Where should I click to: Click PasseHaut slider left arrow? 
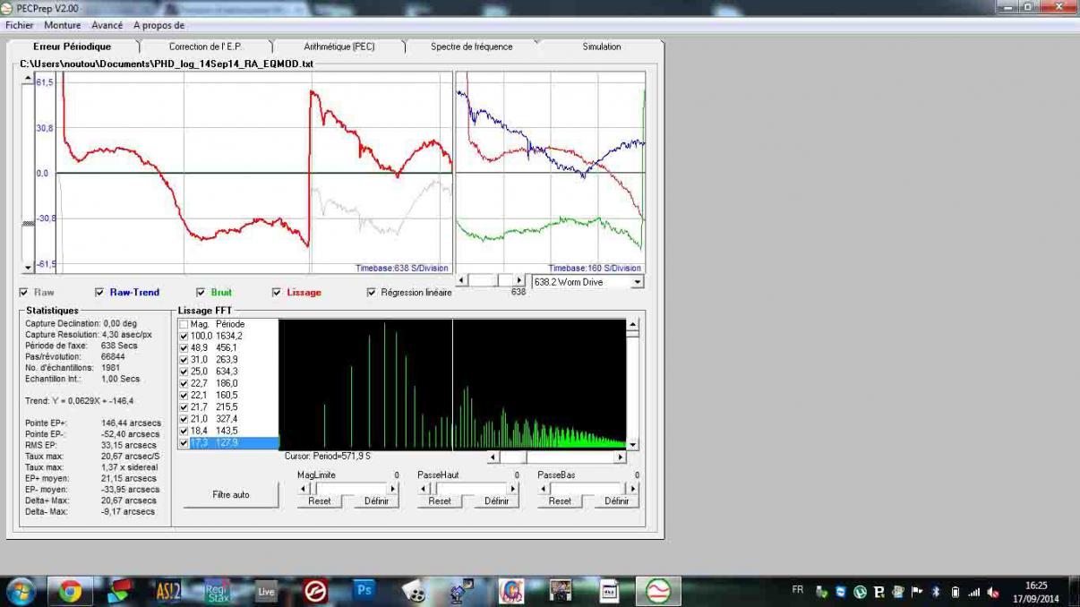(x=423, y=489)
